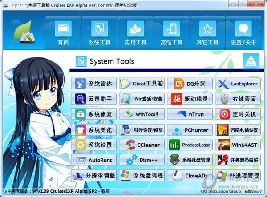Launch 系统修复 tool

[x=93, y=114]
